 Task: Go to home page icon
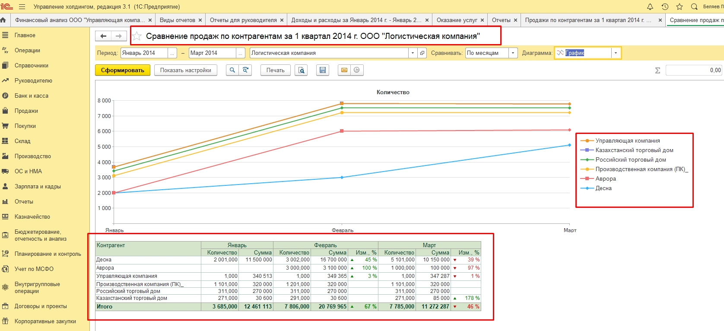pos(3,20)
